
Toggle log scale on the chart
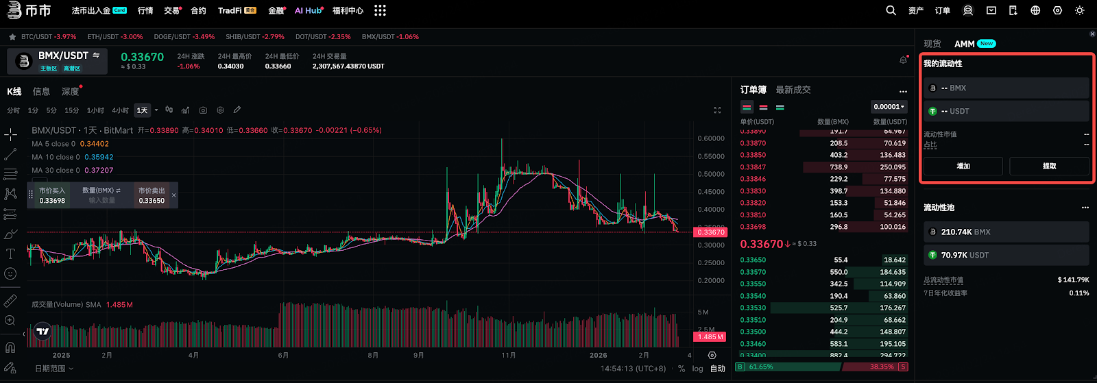click(697, 369)
